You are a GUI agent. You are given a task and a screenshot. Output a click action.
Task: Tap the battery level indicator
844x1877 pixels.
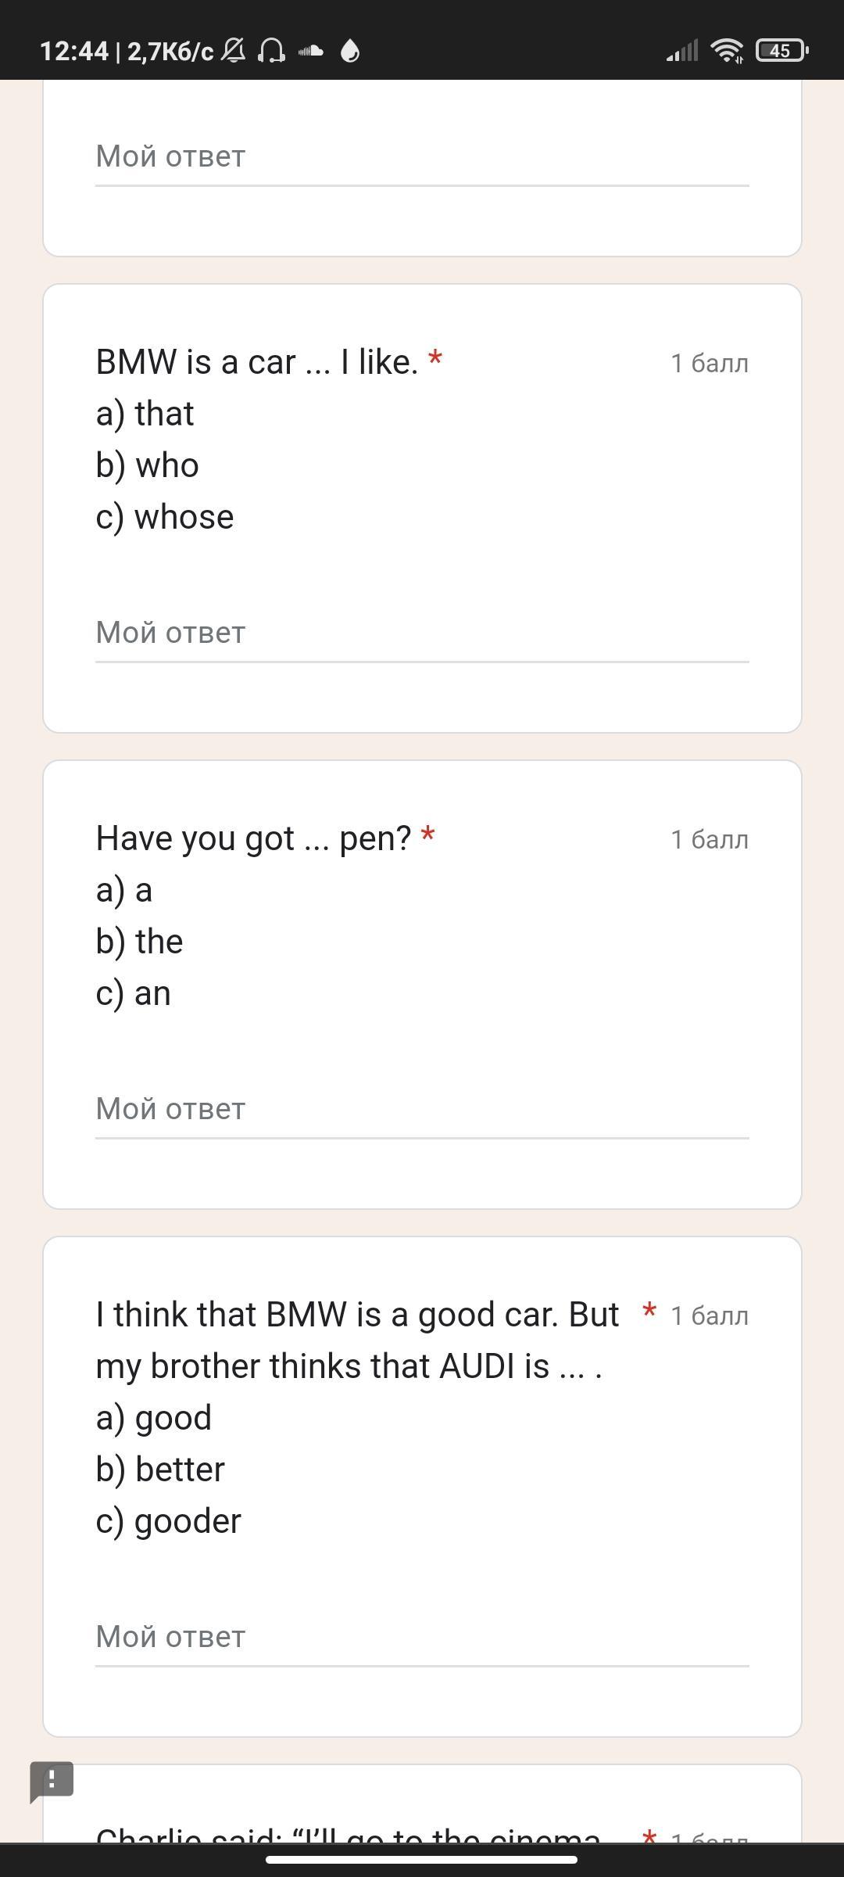781,51
